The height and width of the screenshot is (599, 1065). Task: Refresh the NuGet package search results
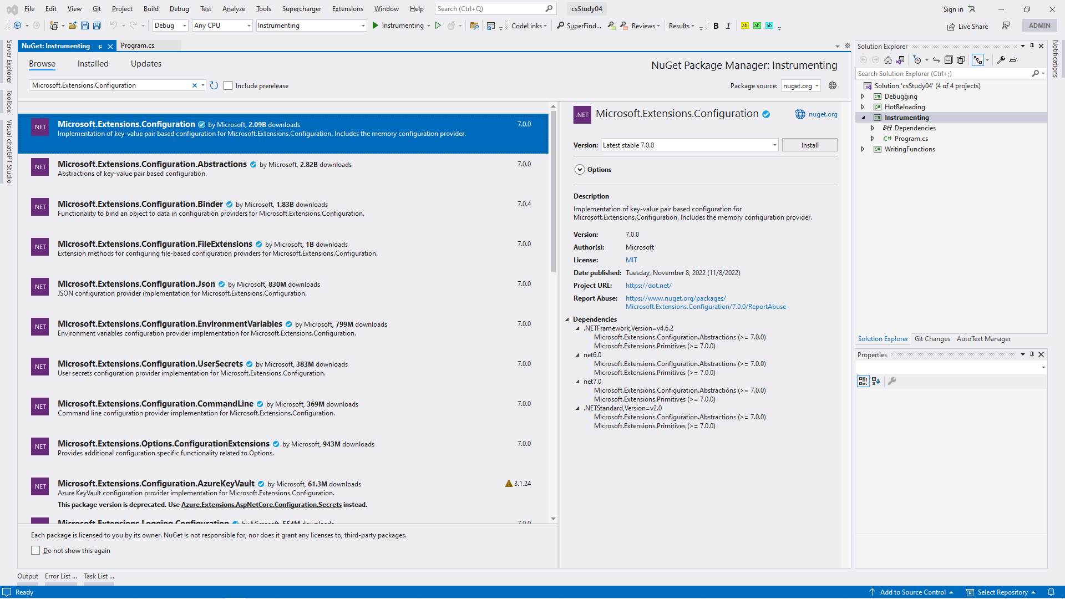coord(214,85)
